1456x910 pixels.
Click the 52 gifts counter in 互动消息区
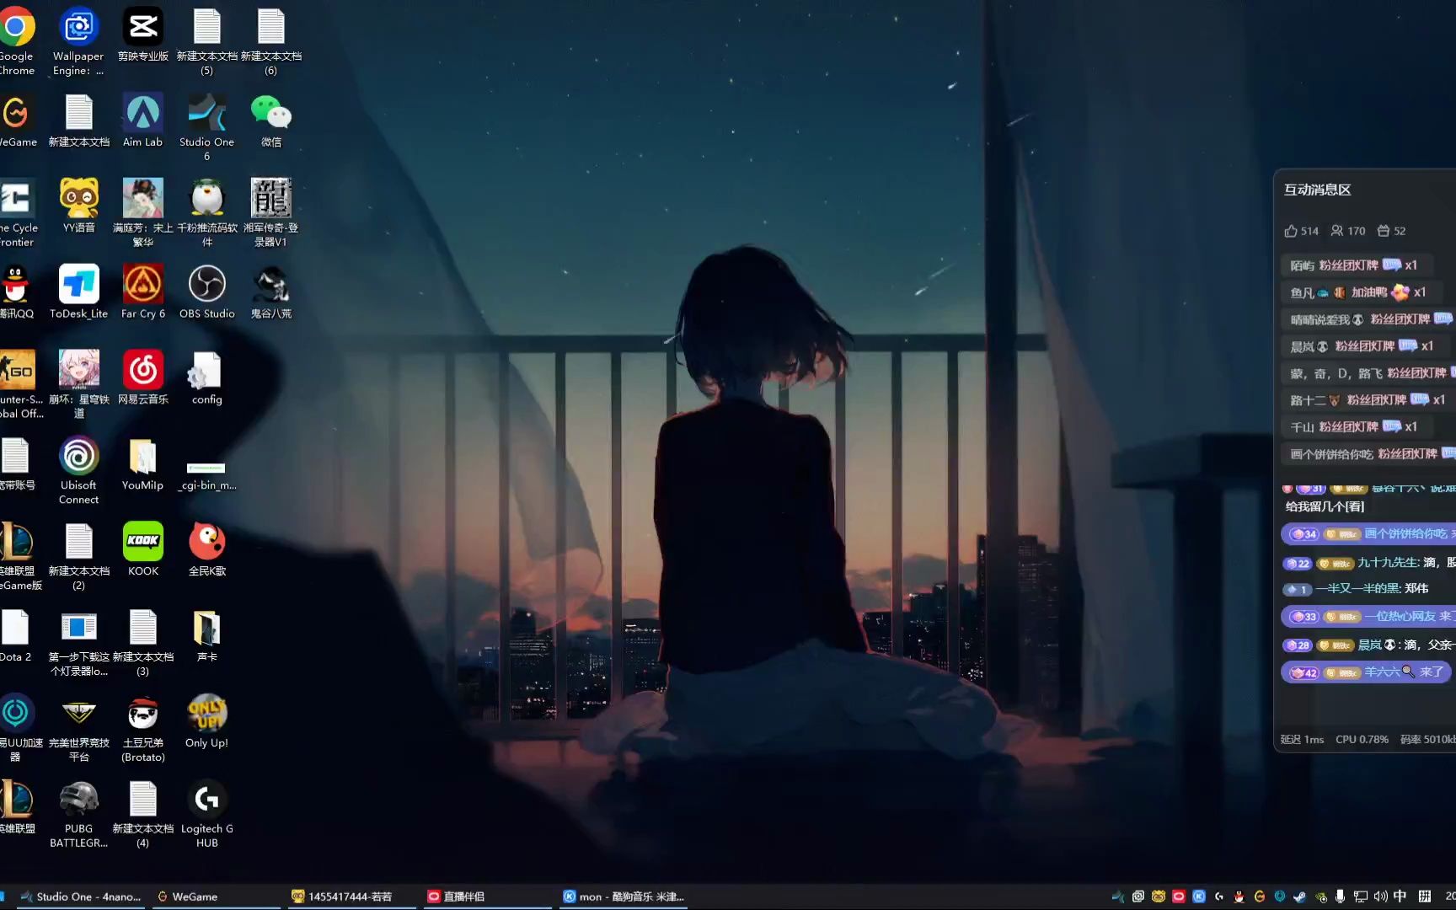(1392, 231)
